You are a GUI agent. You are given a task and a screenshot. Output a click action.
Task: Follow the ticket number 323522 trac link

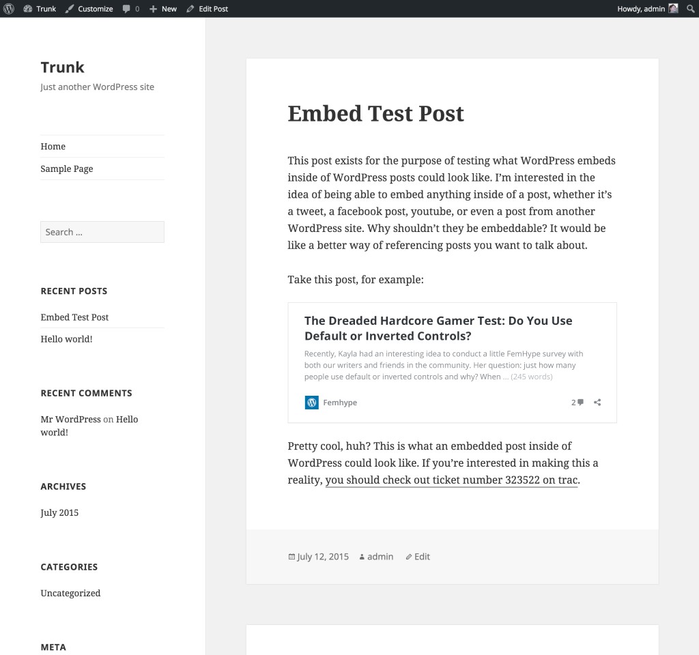click(x=452, y=480)
